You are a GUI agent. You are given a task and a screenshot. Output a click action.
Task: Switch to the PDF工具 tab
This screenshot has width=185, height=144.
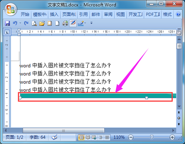click(153, 15)
